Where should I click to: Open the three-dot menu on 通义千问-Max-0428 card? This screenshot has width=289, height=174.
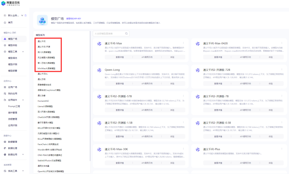point(282,43)
